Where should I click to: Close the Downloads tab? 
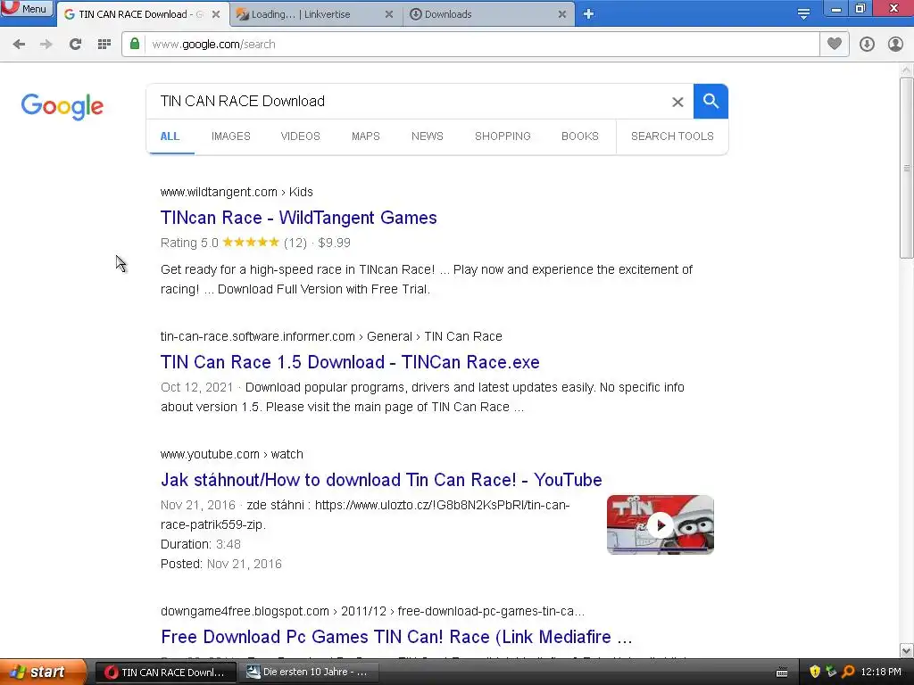click(562, 14)
